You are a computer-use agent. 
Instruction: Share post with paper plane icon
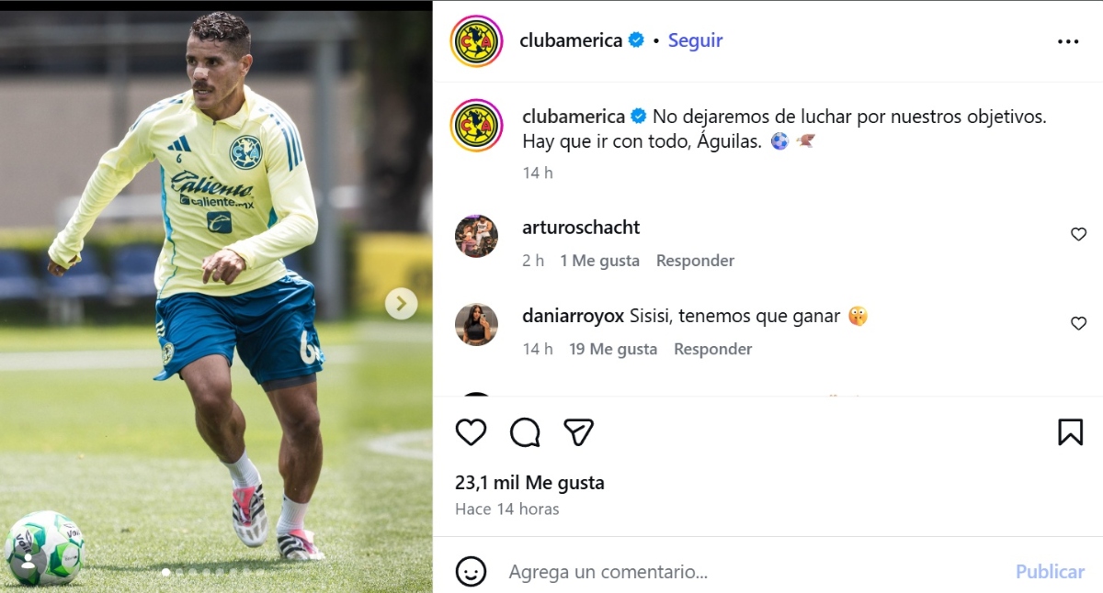[578, 431]
